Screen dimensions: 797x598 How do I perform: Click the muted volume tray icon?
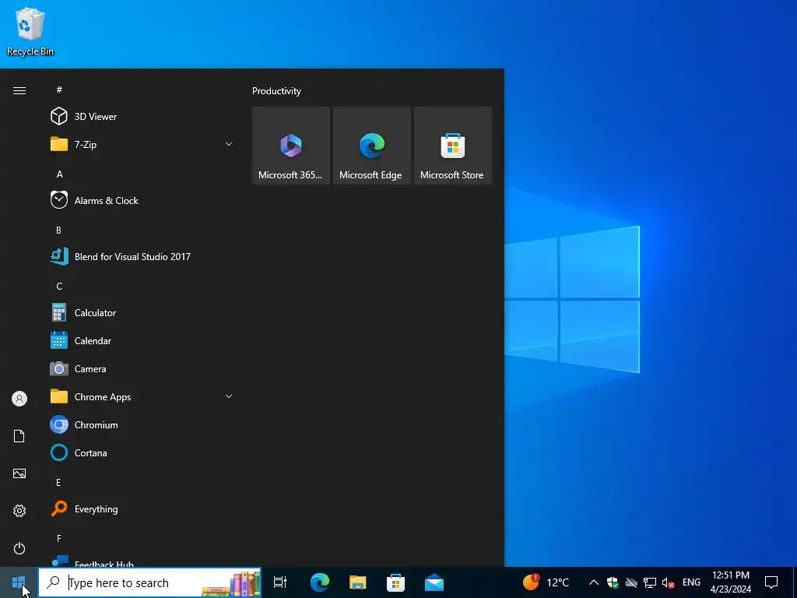[x=668, y=582]
